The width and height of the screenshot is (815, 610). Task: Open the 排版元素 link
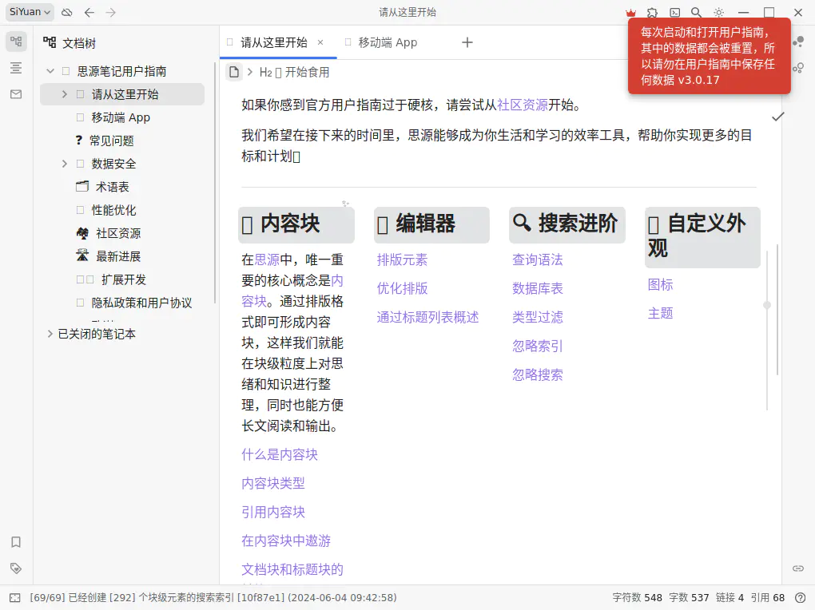tap(402, 259)
